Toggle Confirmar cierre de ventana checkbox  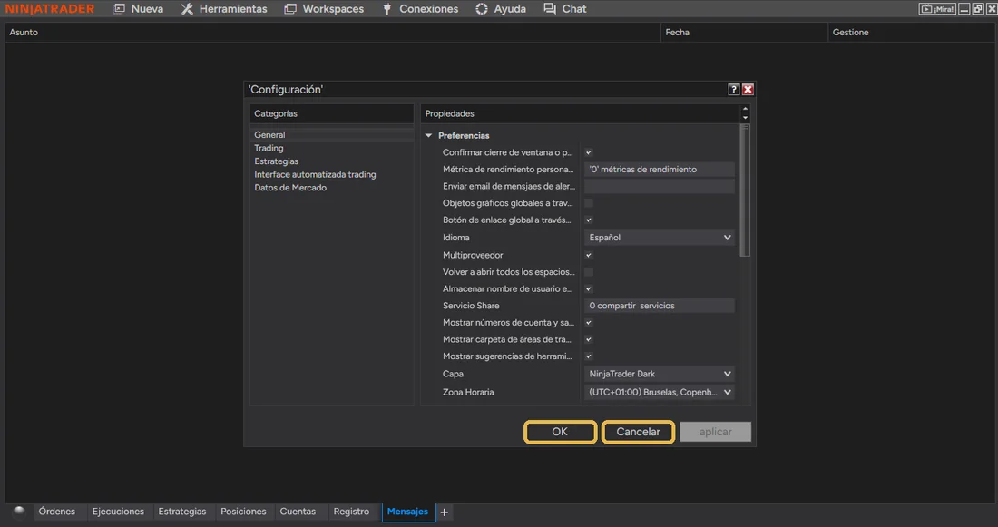[x=589, y=152]
